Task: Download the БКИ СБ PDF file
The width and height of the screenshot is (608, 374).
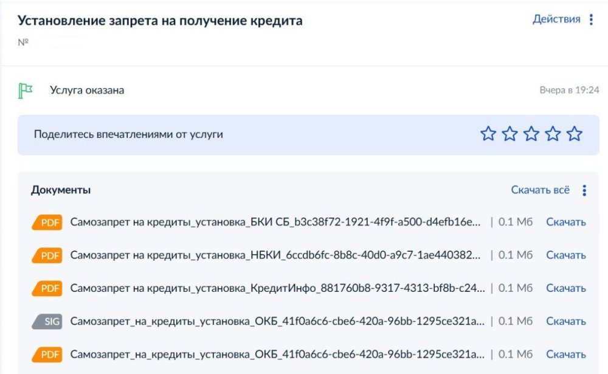Action: [565, 223]
